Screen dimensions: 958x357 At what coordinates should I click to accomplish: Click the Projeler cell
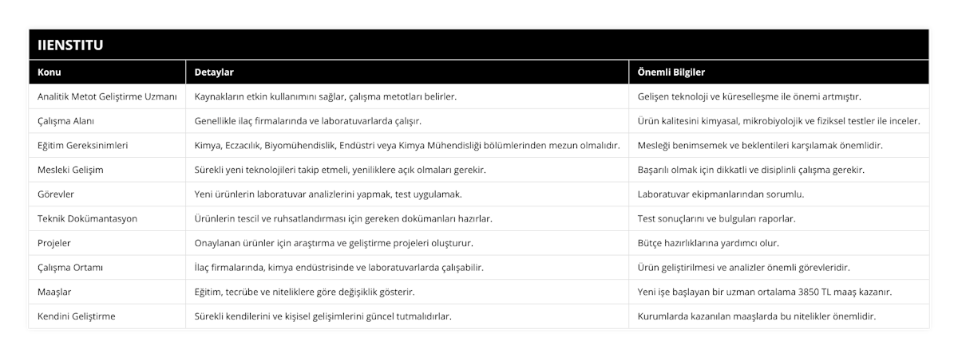tap(55, 243)
